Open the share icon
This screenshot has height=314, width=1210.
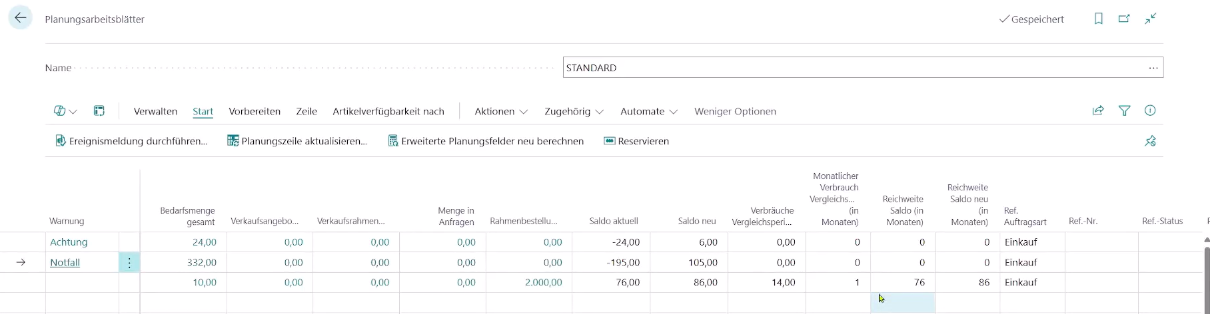pos(1098,111)
